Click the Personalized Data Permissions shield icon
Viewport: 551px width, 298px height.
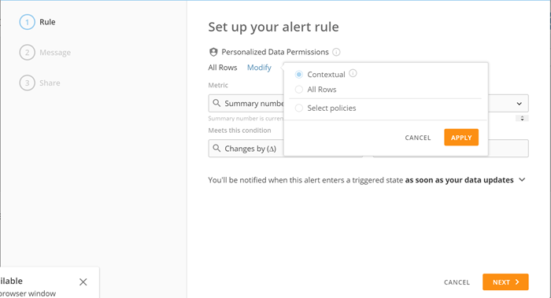click(213, 52)
